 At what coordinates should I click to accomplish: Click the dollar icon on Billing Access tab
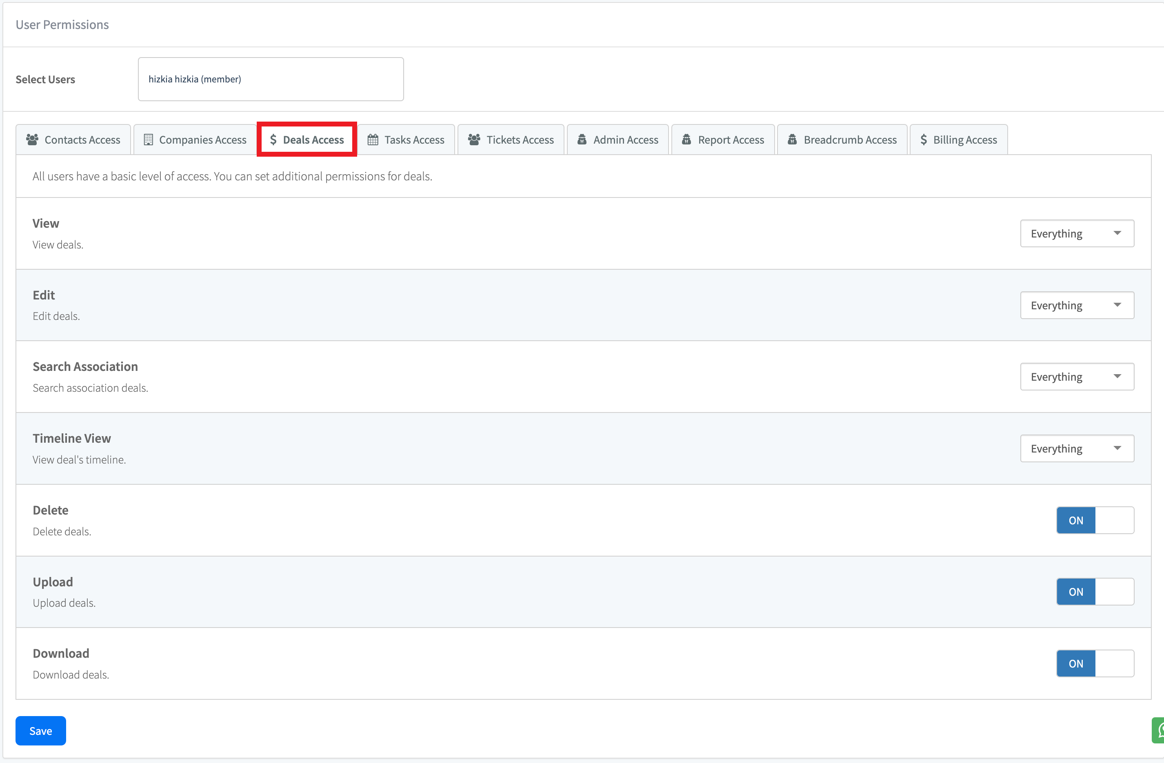[923, 140]
